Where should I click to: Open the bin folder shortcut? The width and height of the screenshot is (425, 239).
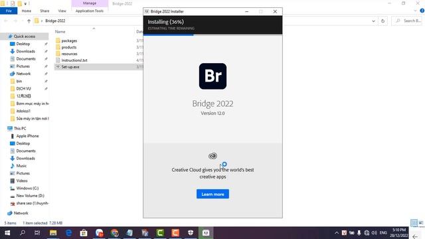pyautogui.click(x=19, y=81)
